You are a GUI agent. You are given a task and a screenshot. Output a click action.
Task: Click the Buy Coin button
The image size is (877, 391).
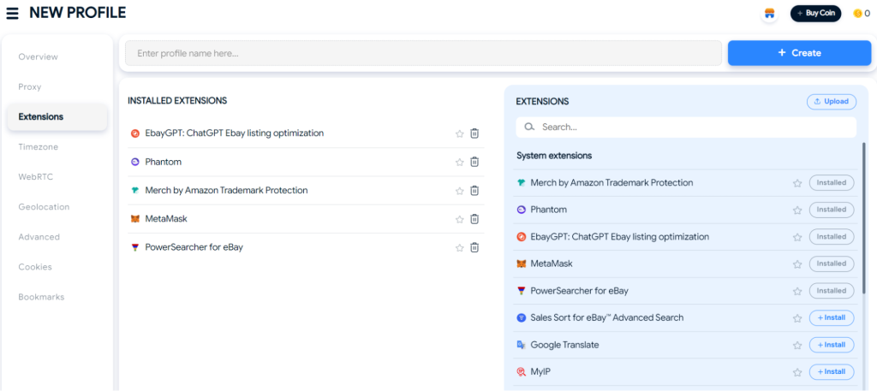coord(815,14)
